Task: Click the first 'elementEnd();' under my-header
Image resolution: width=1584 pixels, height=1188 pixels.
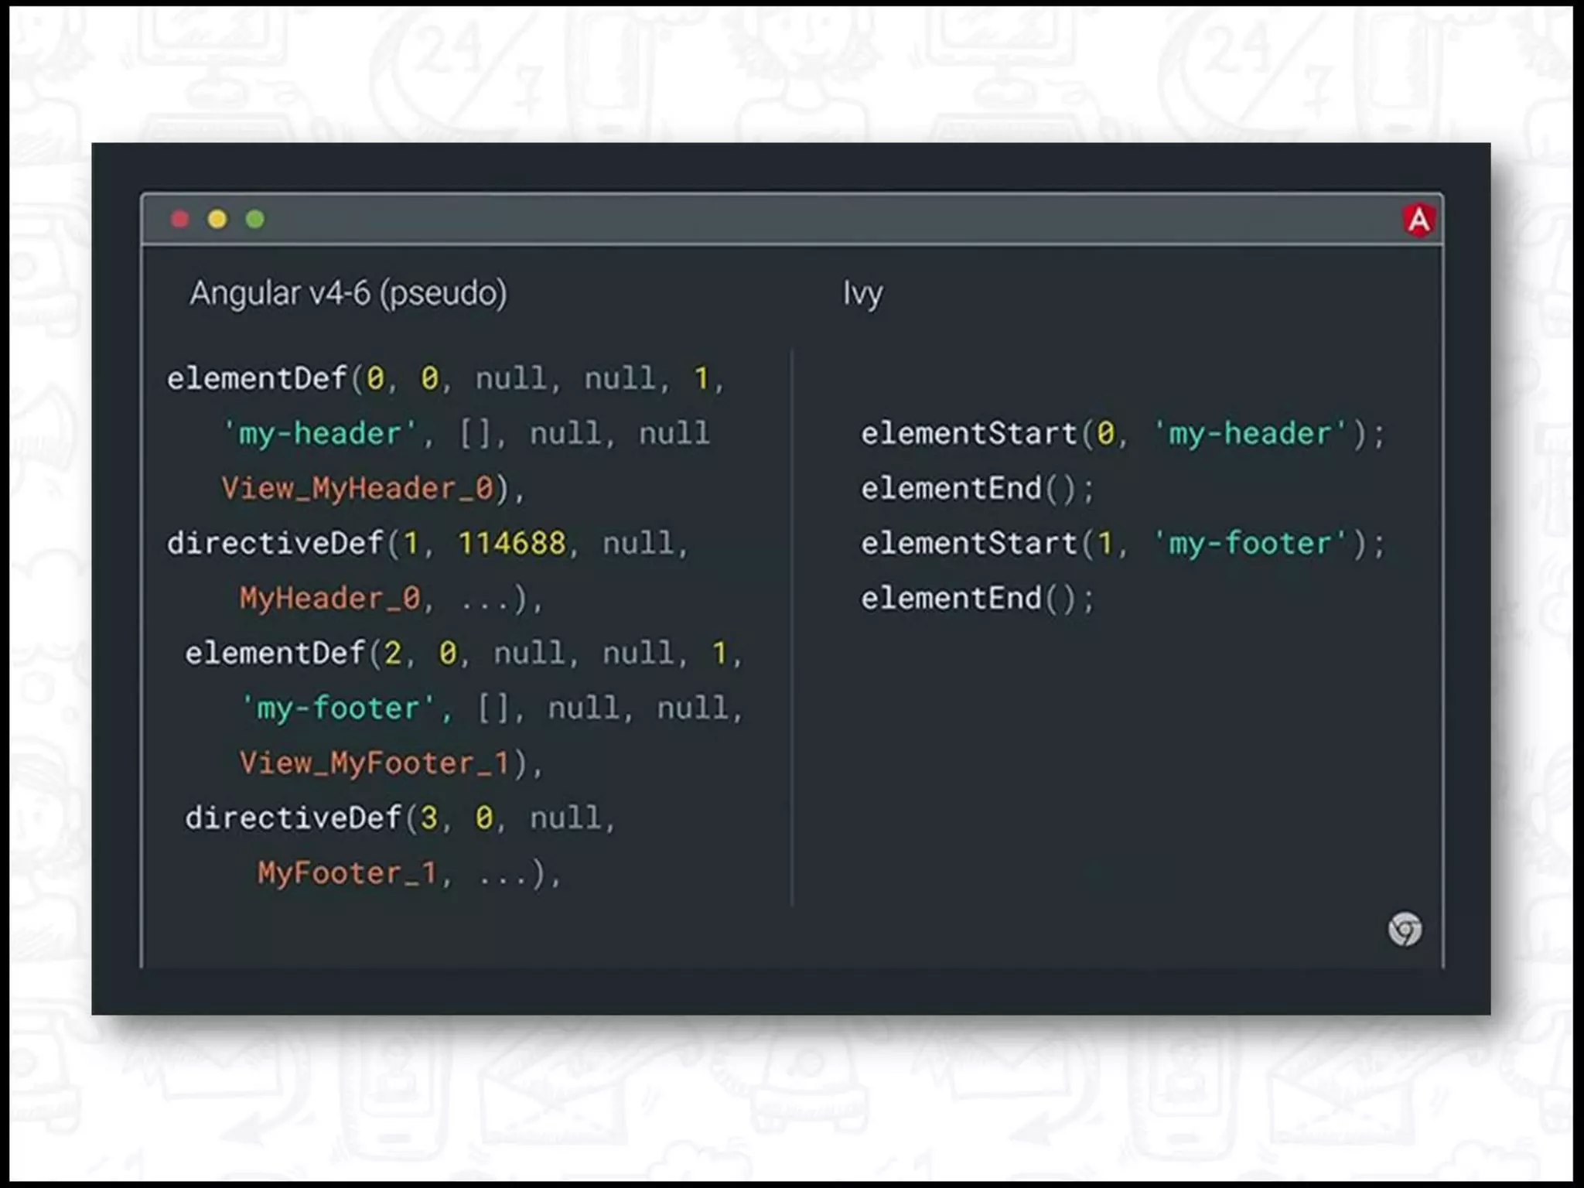Action: pyautogui.click(x=978, y=489)
